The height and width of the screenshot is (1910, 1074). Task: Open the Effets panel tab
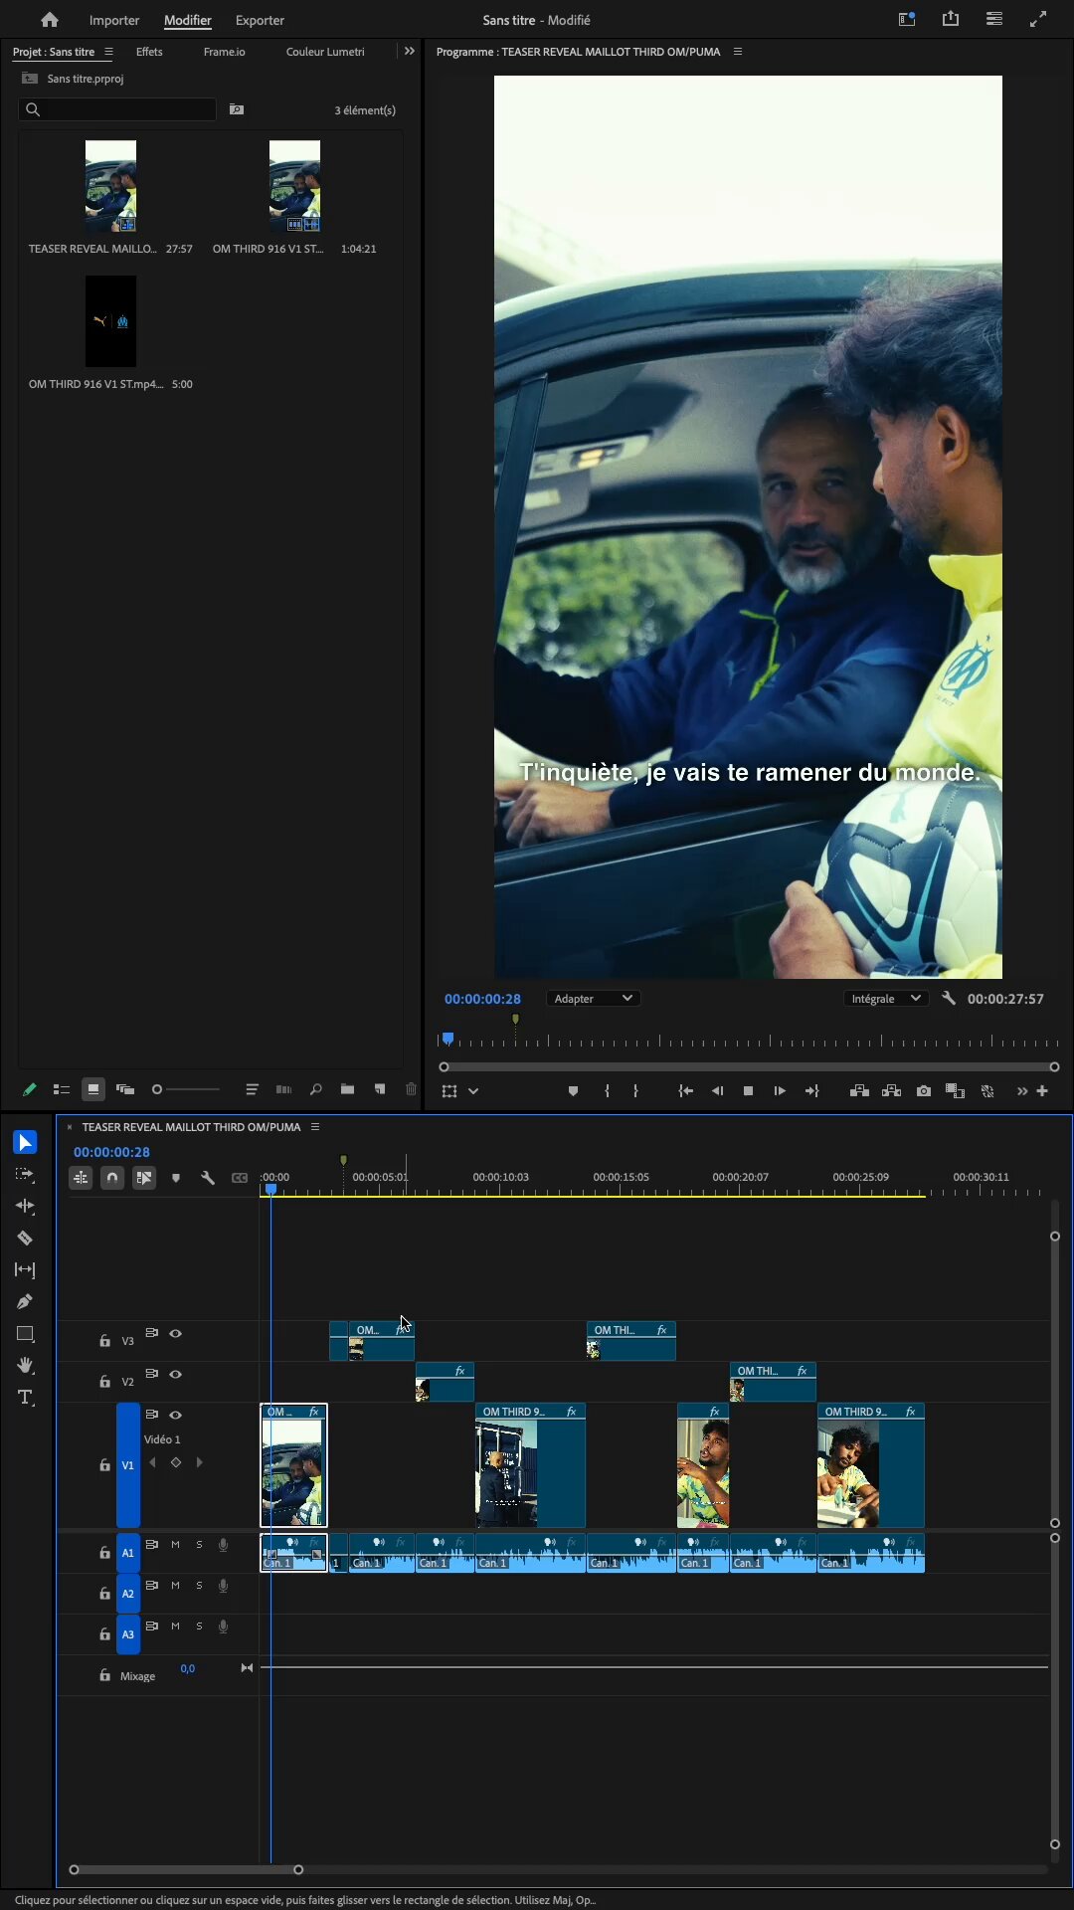pyautogui.click(x=149, y=52)
